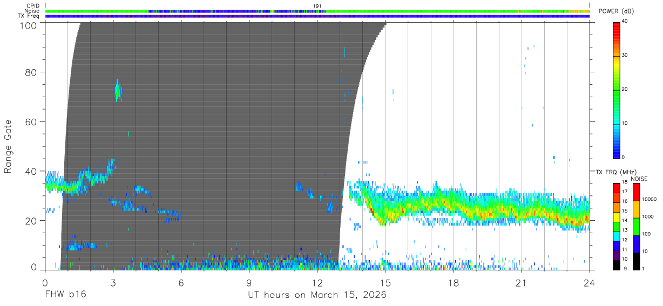
Task: Click the 80 tick on Range Gate axis
Action: 32,72
